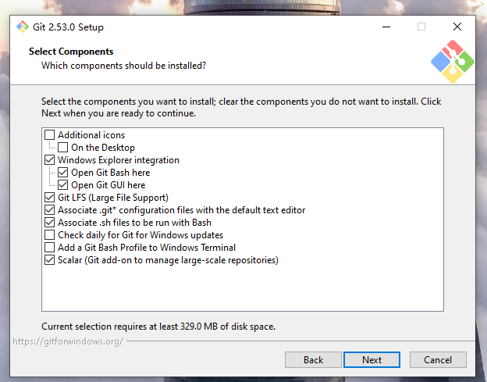Disable Associate .sh files with Bash
The image size is (487, 382).
[x=51, y=223]
